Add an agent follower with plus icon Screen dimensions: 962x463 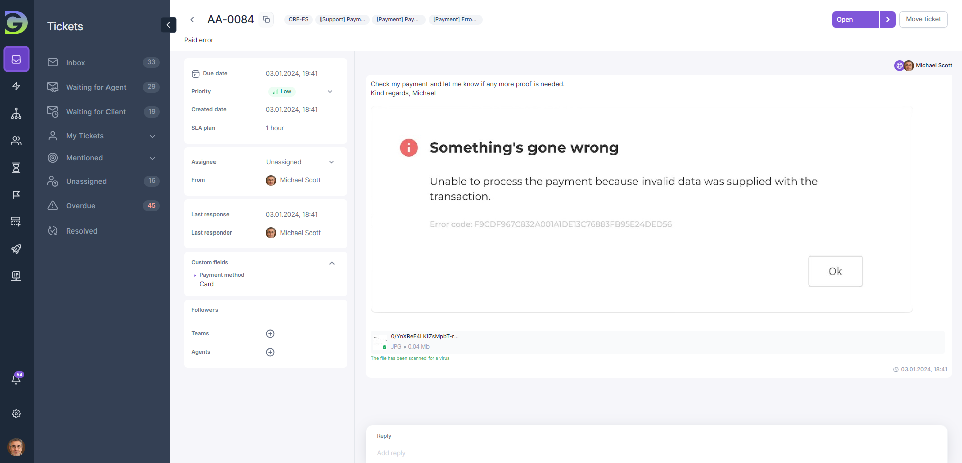[270, 352]
